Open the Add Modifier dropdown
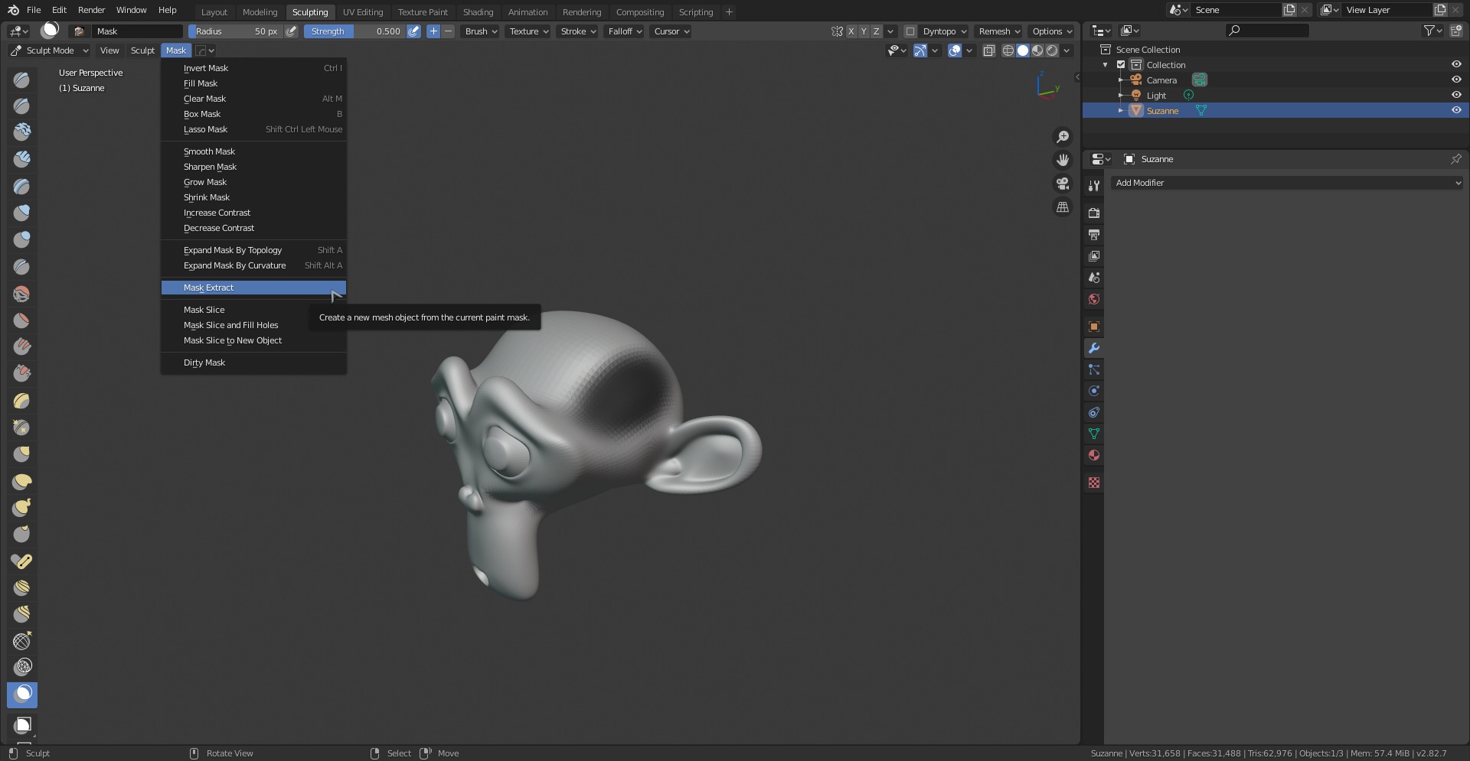The height and width of the screenshot is (761, 1470). pyautogui.click(x=1286, y=183)
